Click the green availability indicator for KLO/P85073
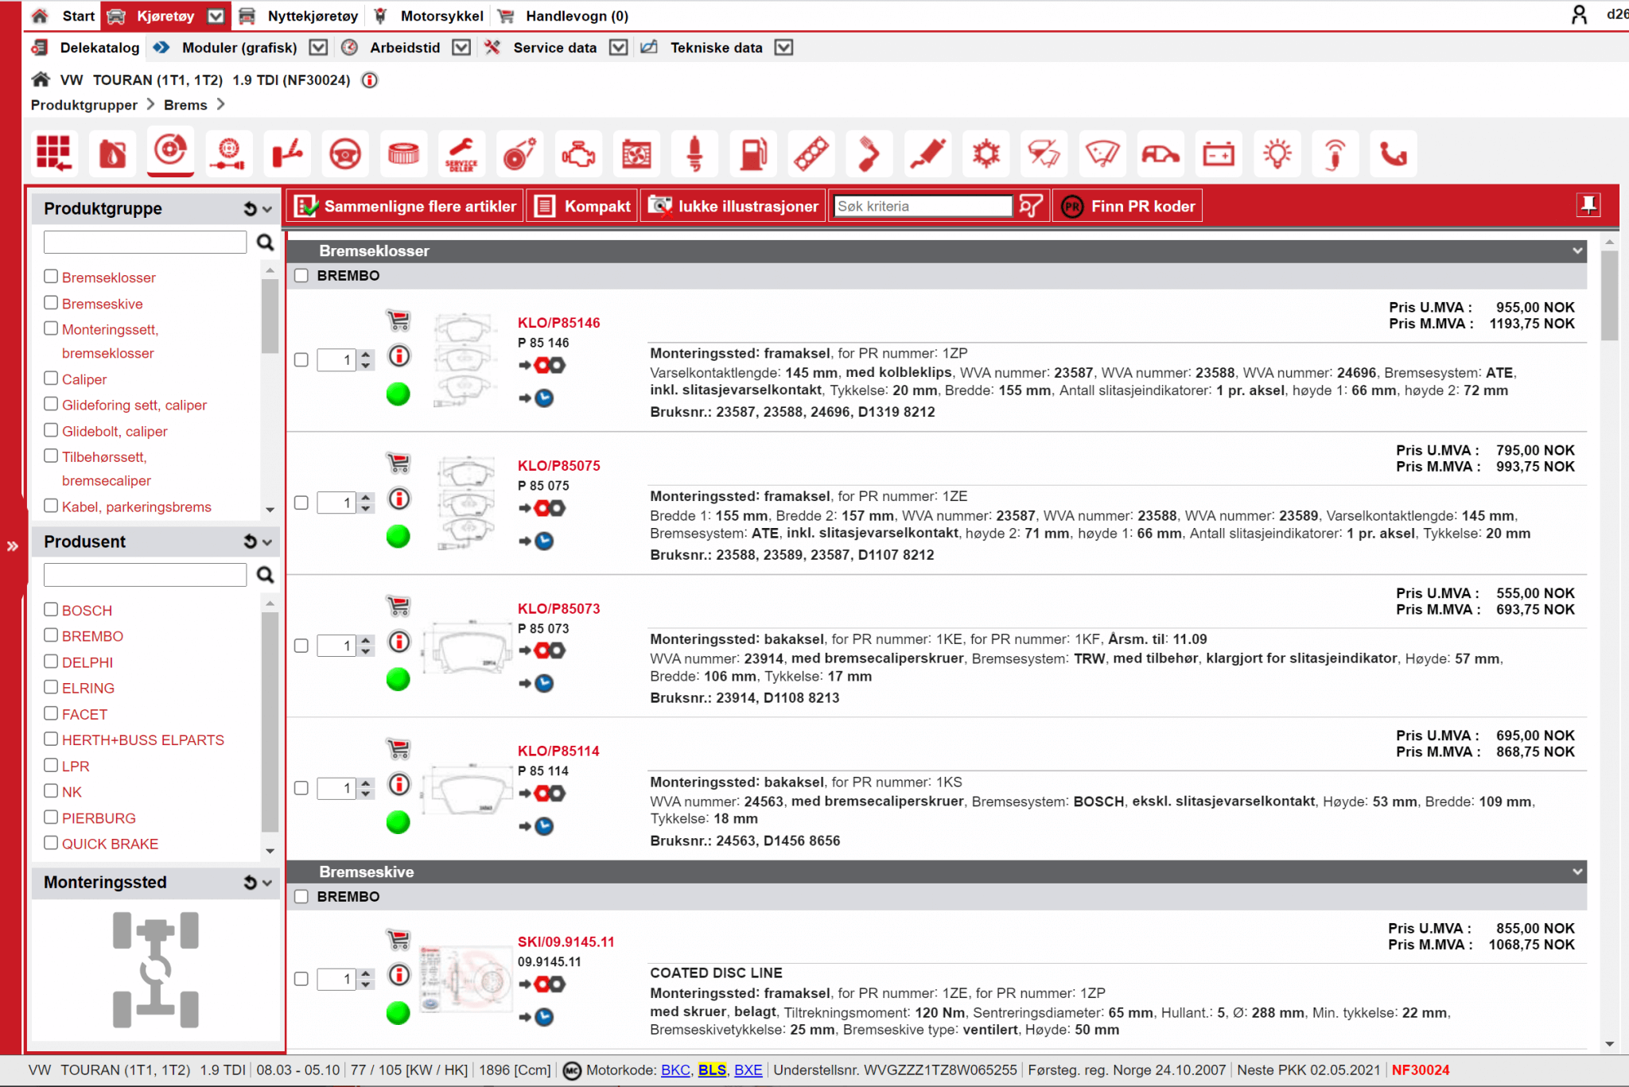The image size is (1629, 1087). click(398, 680)
